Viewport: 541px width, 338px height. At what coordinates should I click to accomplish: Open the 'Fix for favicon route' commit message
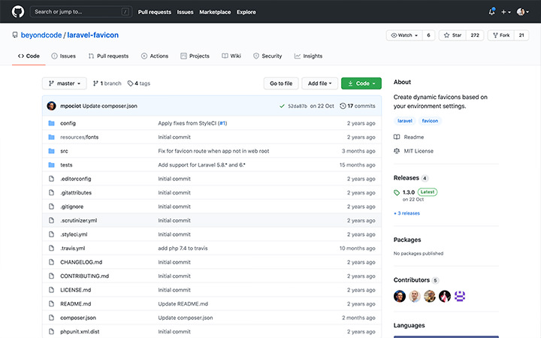click(x=213, y=151)
